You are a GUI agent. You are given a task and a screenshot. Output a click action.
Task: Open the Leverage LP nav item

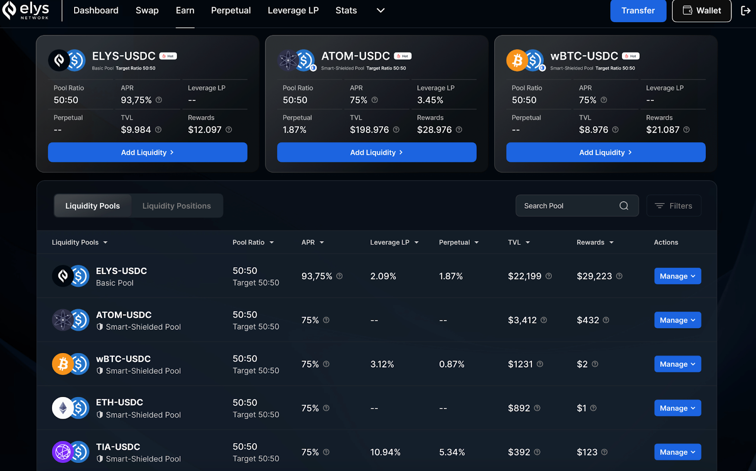pyautogui.click(x=293, y=10)
